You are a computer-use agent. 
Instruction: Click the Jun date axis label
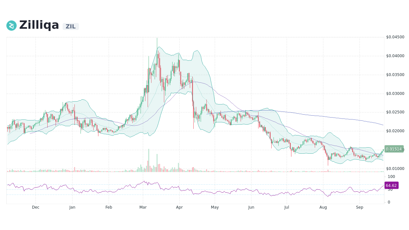pyautogui.click(x=251, y=207)
